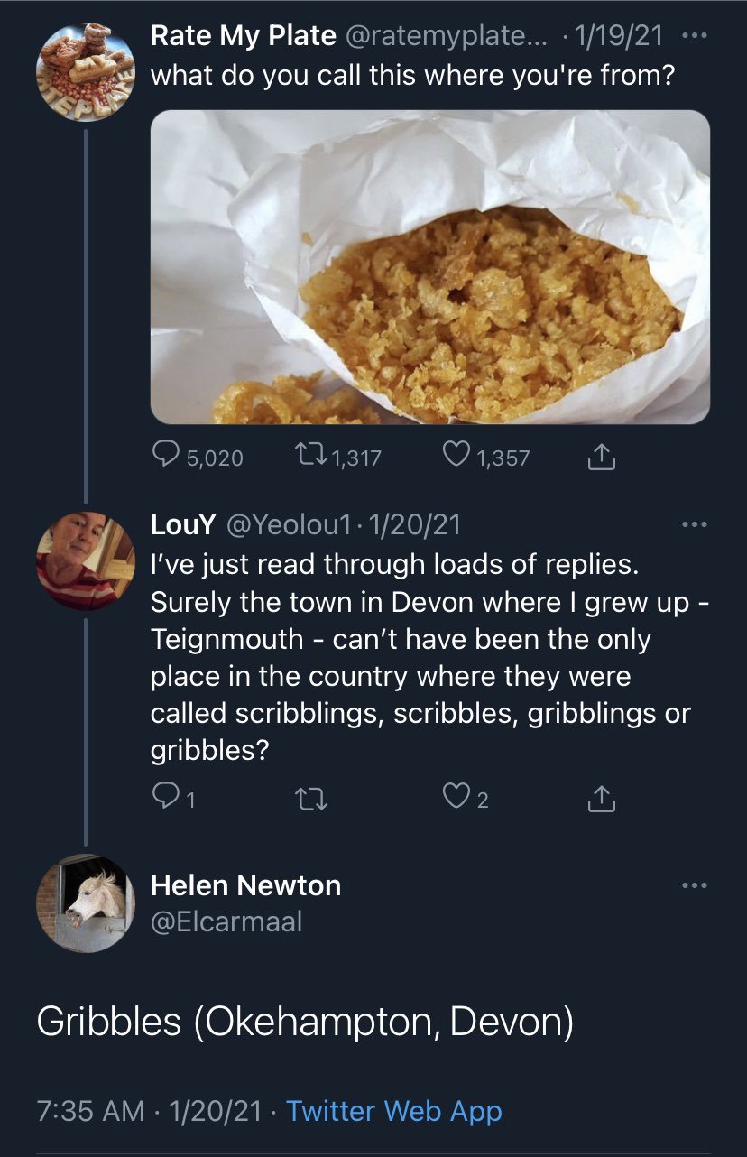The image size is (747, 1157).
Task: Open the food photo in the tweet
Action: coord(430,267)
